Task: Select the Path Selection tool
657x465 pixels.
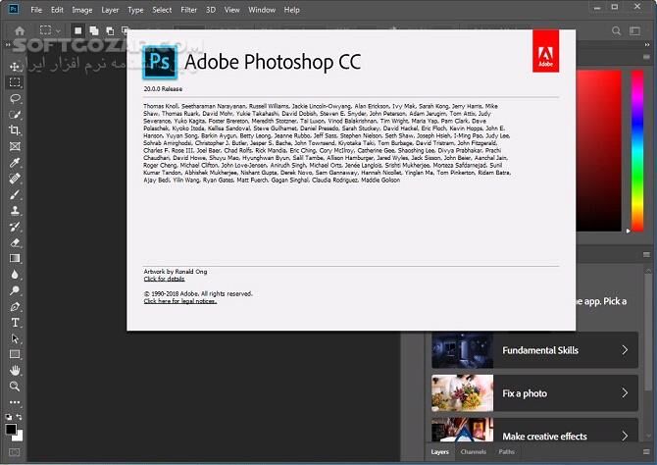Action: (x=15, y=338)
